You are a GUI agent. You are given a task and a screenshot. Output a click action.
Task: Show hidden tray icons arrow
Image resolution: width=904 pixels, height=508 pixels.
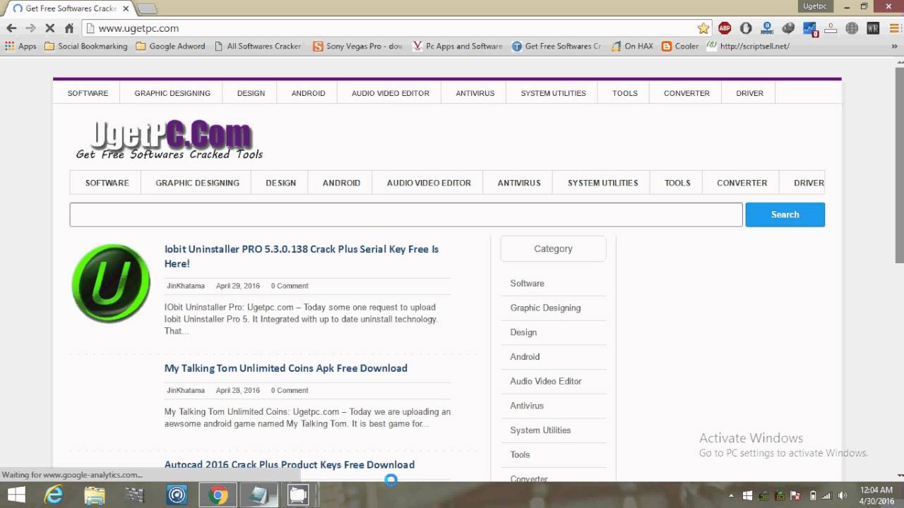(x=731, y=495)
